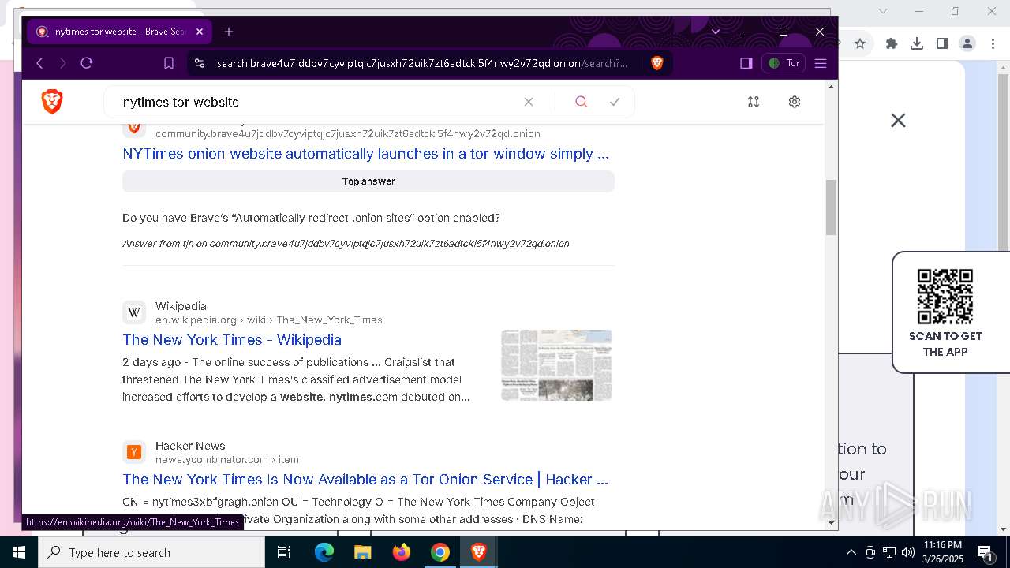Open Chrome profile avatar
This screenshot has width=1010, height=568.
(967, 43)
